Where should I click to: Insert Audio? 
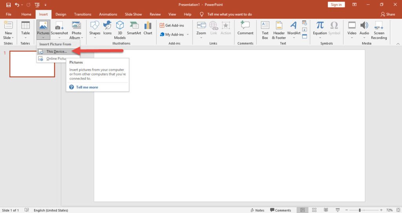tap(364, 30)
